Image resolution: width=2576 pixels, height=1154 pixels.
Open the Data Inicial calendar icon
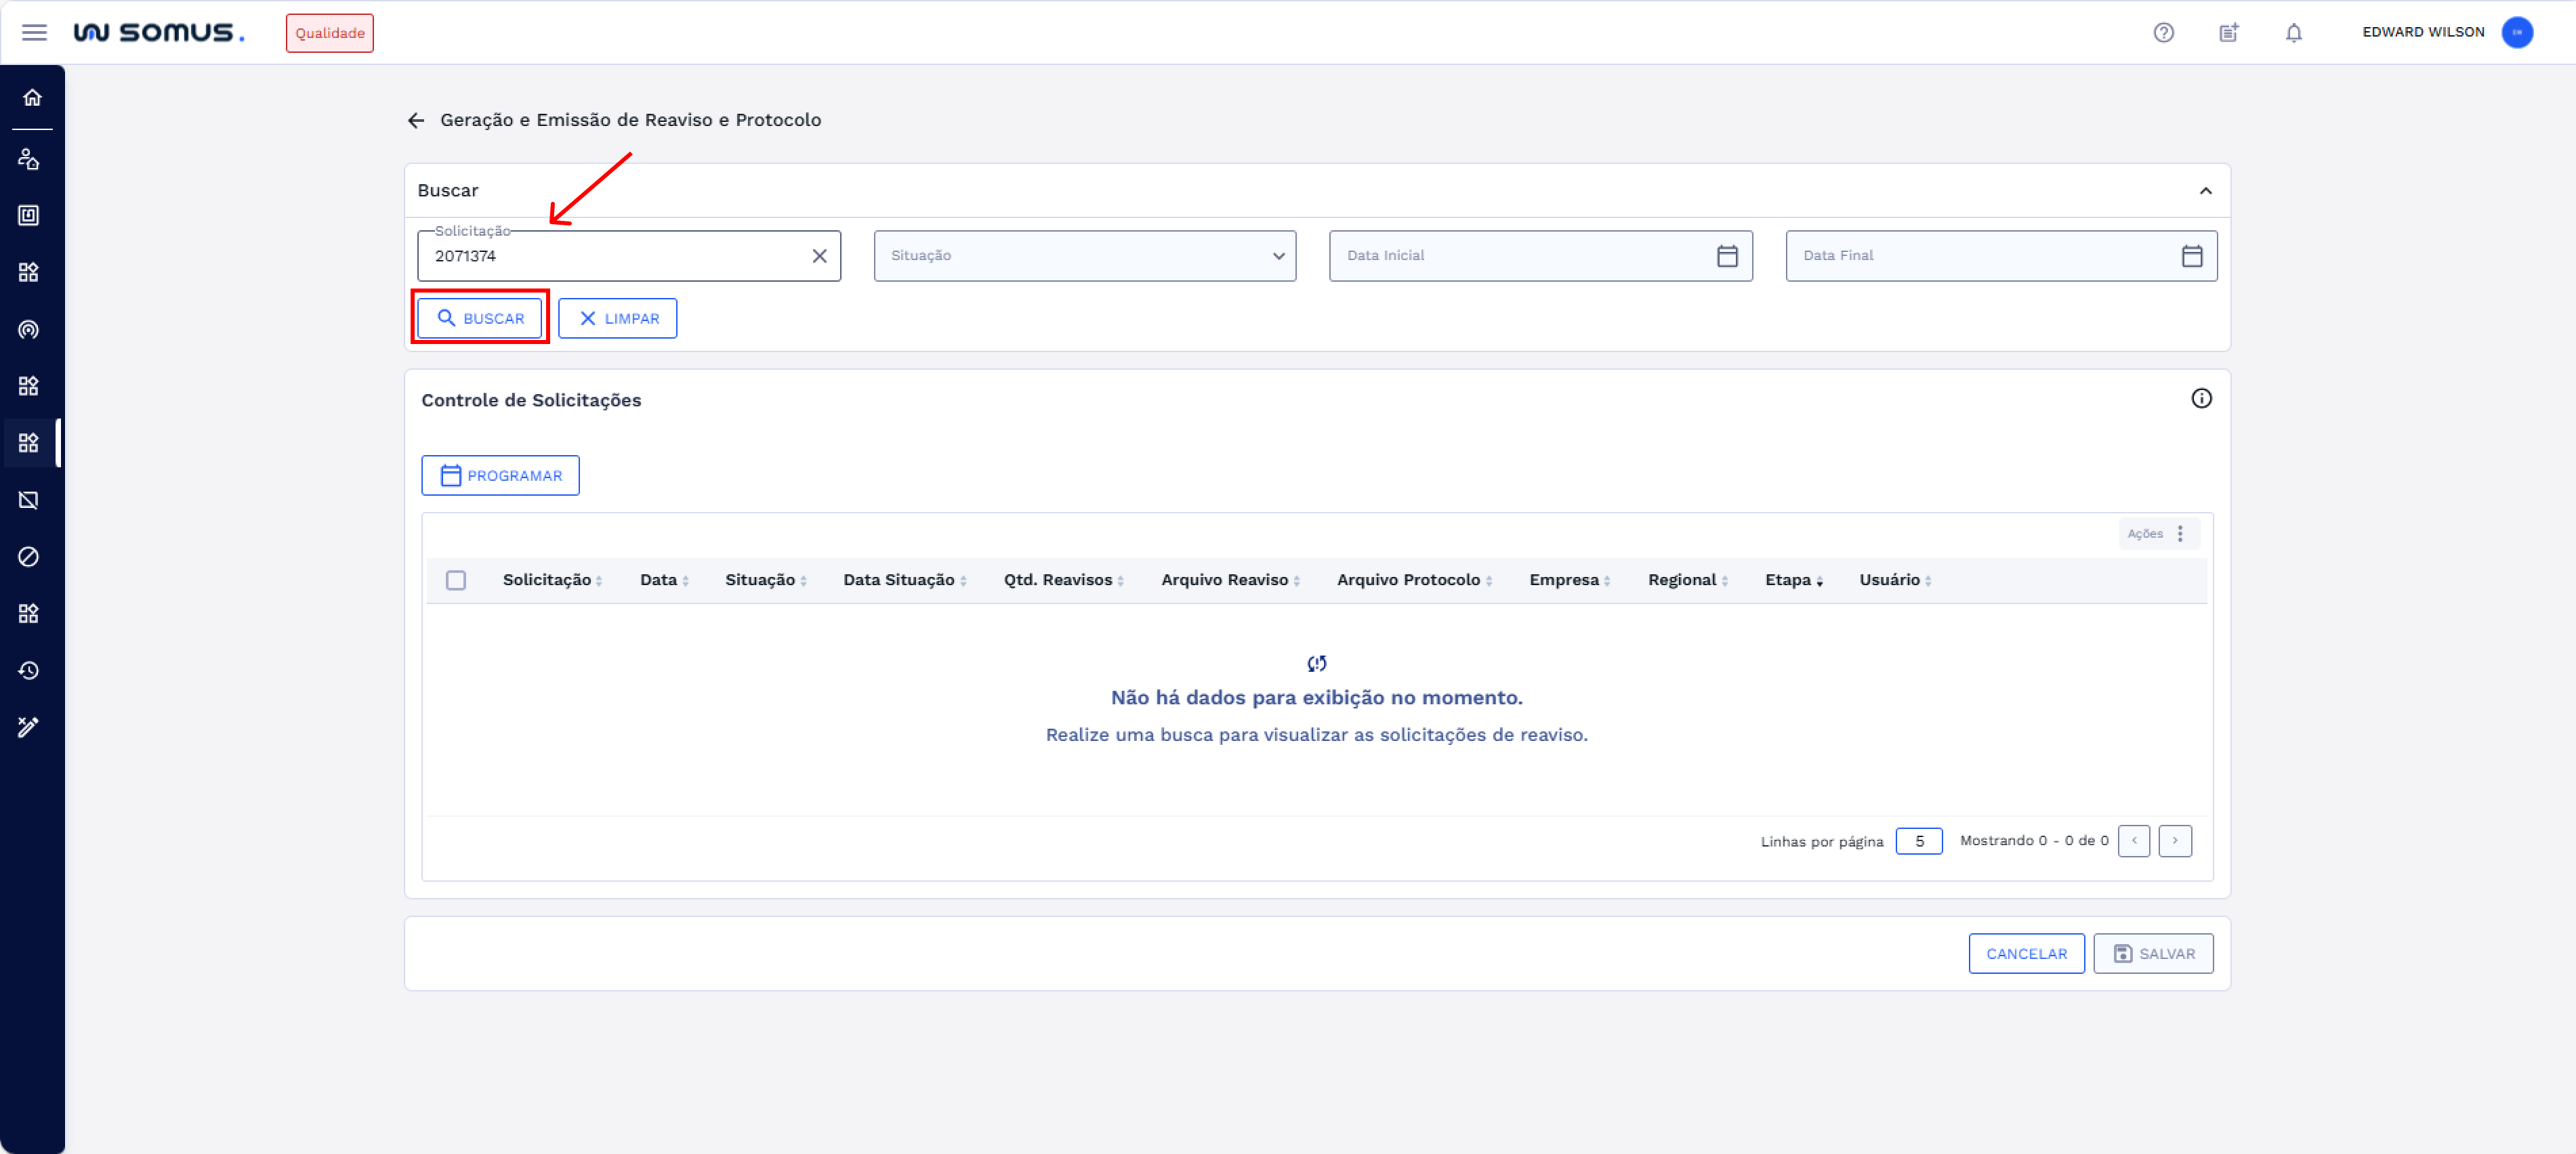1727,257
